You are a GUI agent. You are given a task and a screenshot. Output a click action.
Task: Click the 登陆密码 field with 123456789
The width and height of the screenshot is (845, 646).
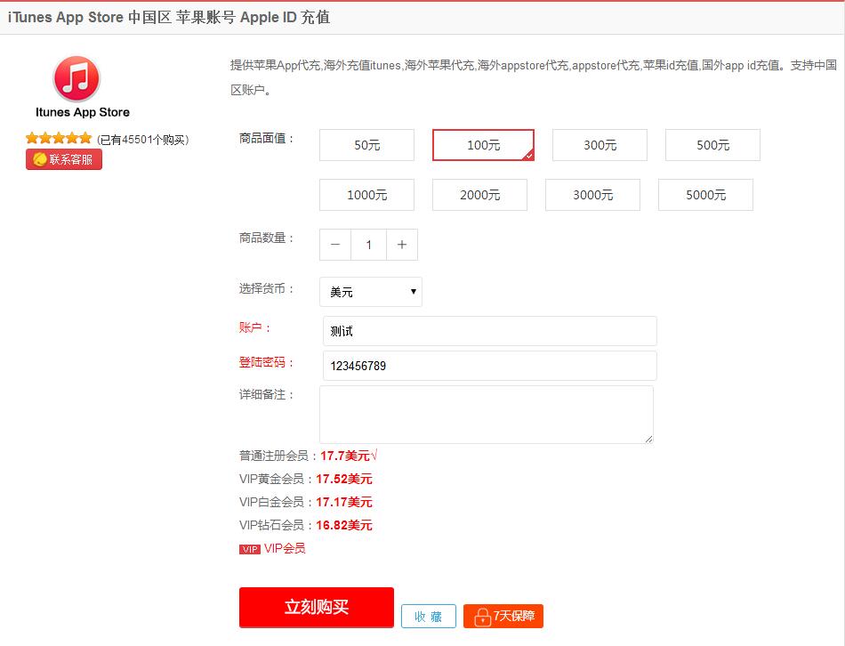[x=489, y=366]
